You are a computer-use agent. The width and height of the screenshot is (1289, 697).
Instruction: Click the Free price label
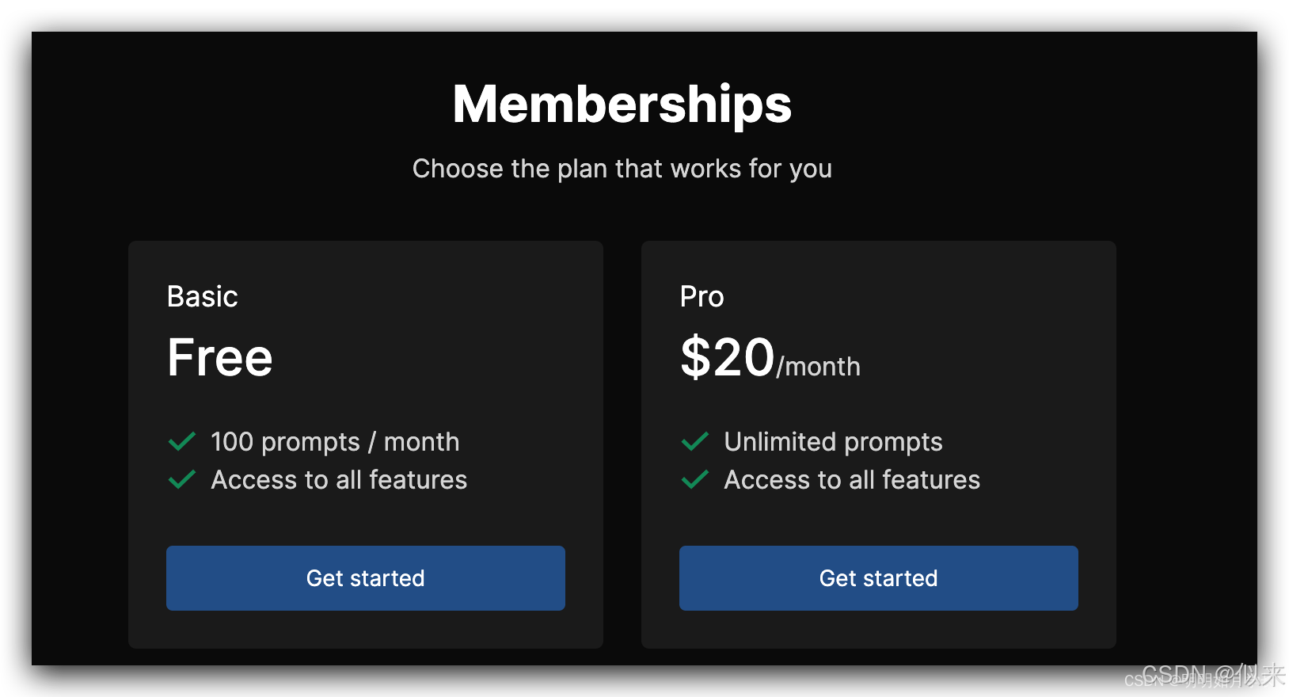[220, 357]
